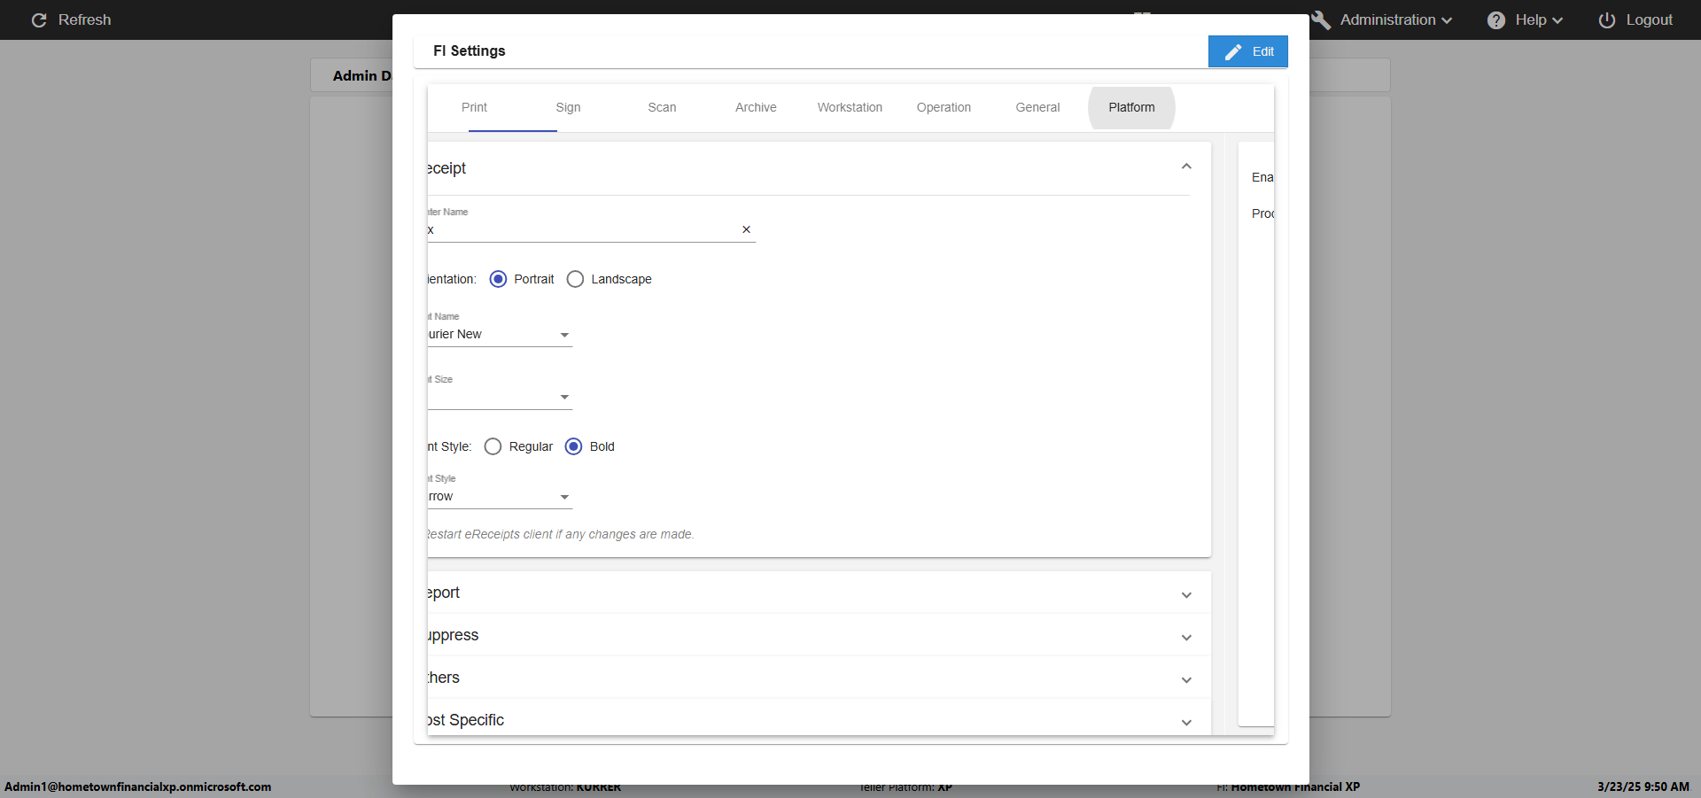Collapse the Receipt section chevron

(x=1186, y=167)
